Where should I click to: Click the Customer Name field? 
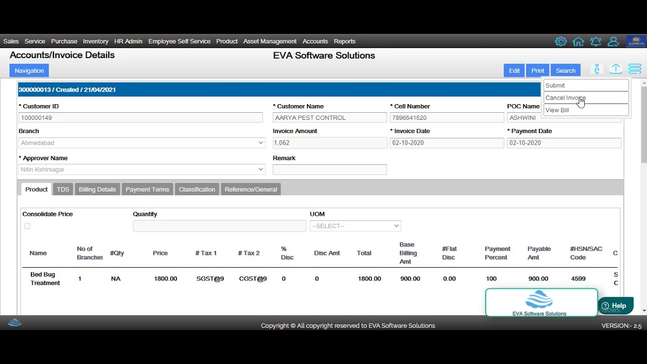click(330, 118)
